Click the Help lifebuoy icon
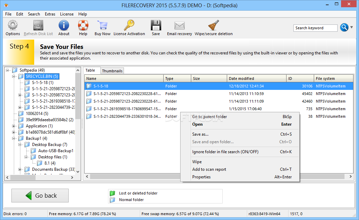The height and width of the screenshot is (220, 359). (83, 25)
